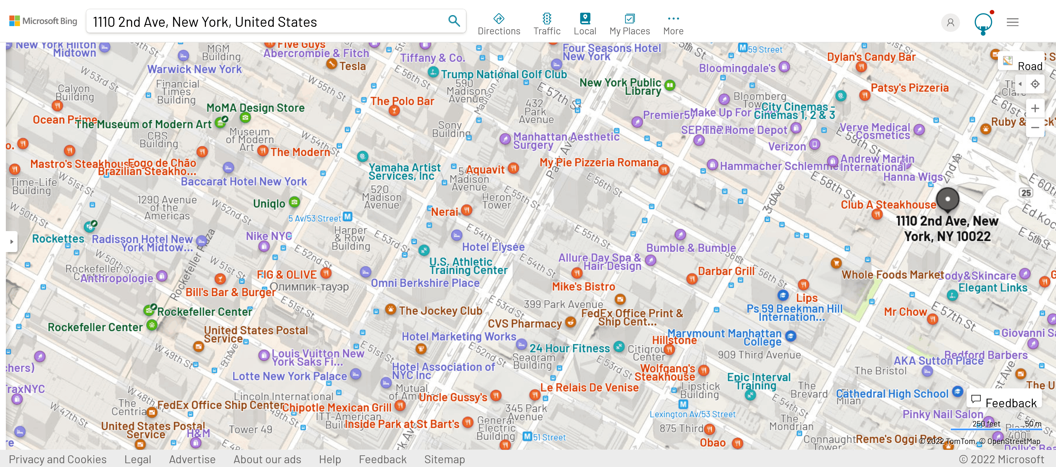1056x467 pixels.
Task: Open the Legal link
Action: 137,459
